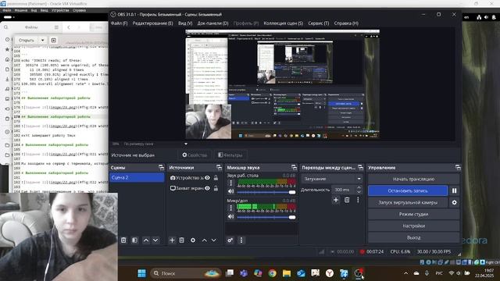
Task: Open File Explorer from taskbar
Action: pos(287,273)
